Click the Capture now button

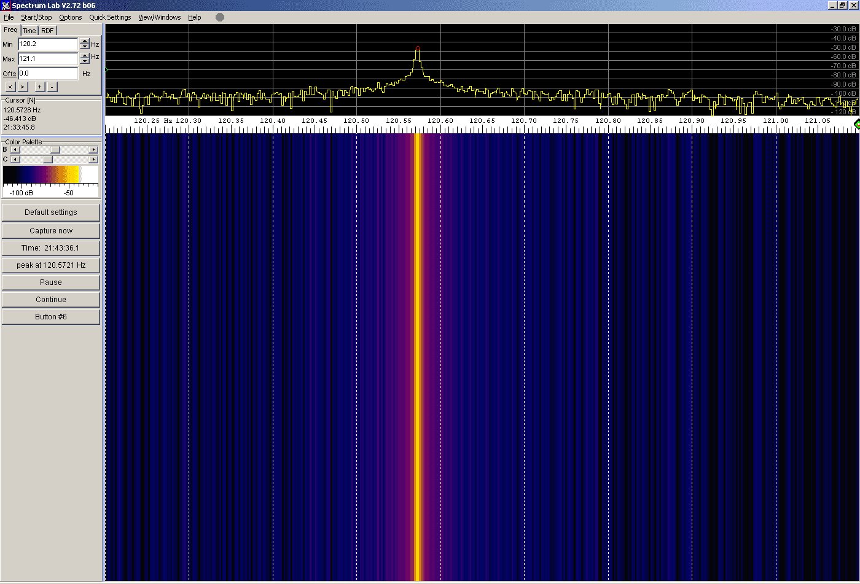click(x=51, y=231)
